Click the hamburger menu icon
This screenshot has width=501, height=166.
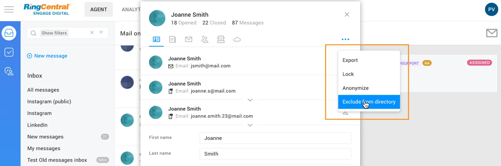click(x=9, y=9)
